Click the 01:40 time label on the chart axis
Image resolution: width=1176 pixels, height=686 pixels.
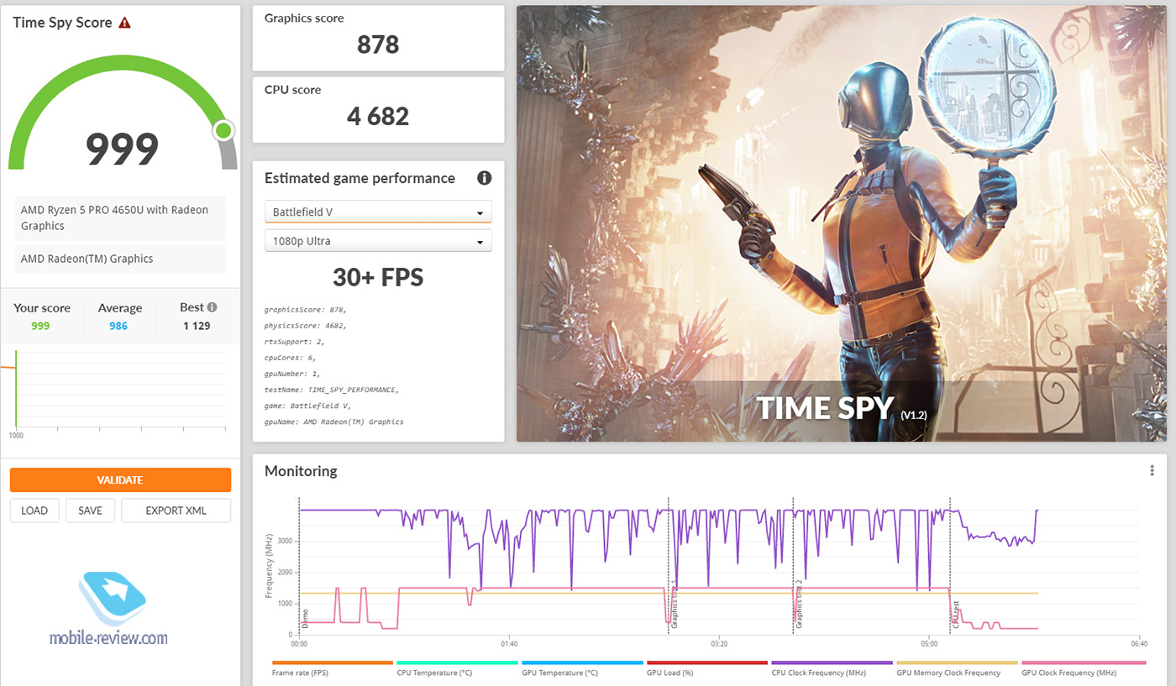click(x=509, y=644)
